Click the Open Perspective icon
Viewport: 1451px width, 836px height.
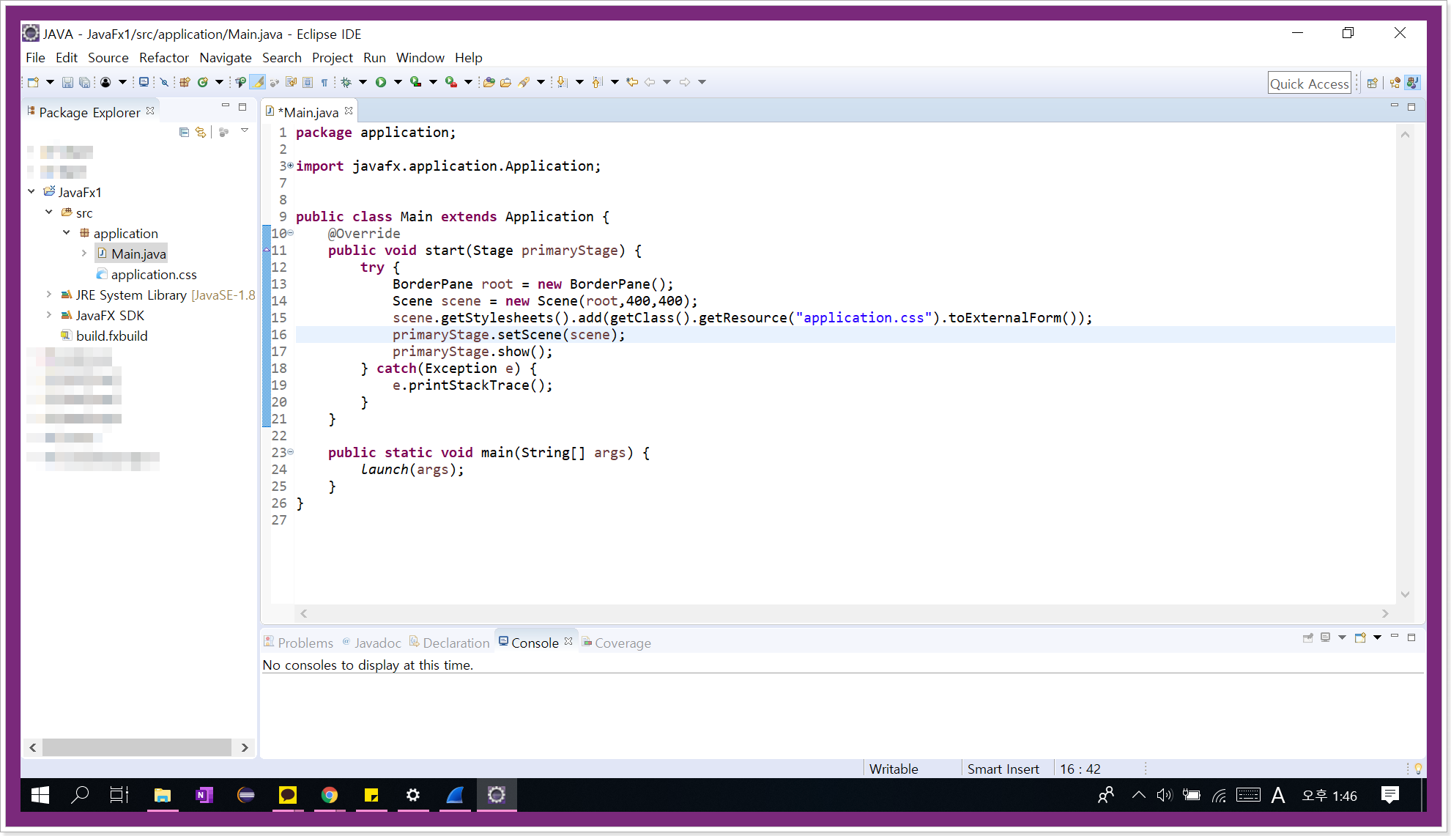[1373, 83]
